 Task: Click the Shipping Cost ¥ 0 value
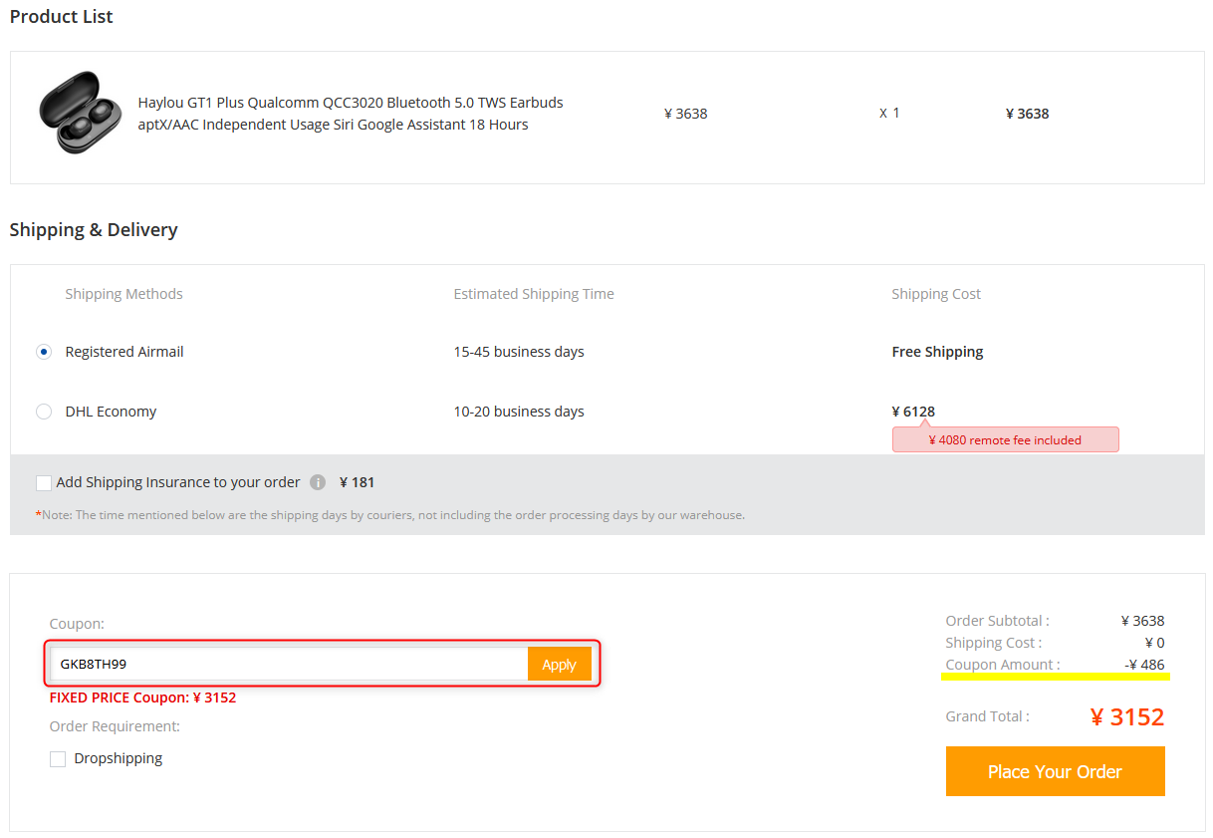tap(1154, 643)
